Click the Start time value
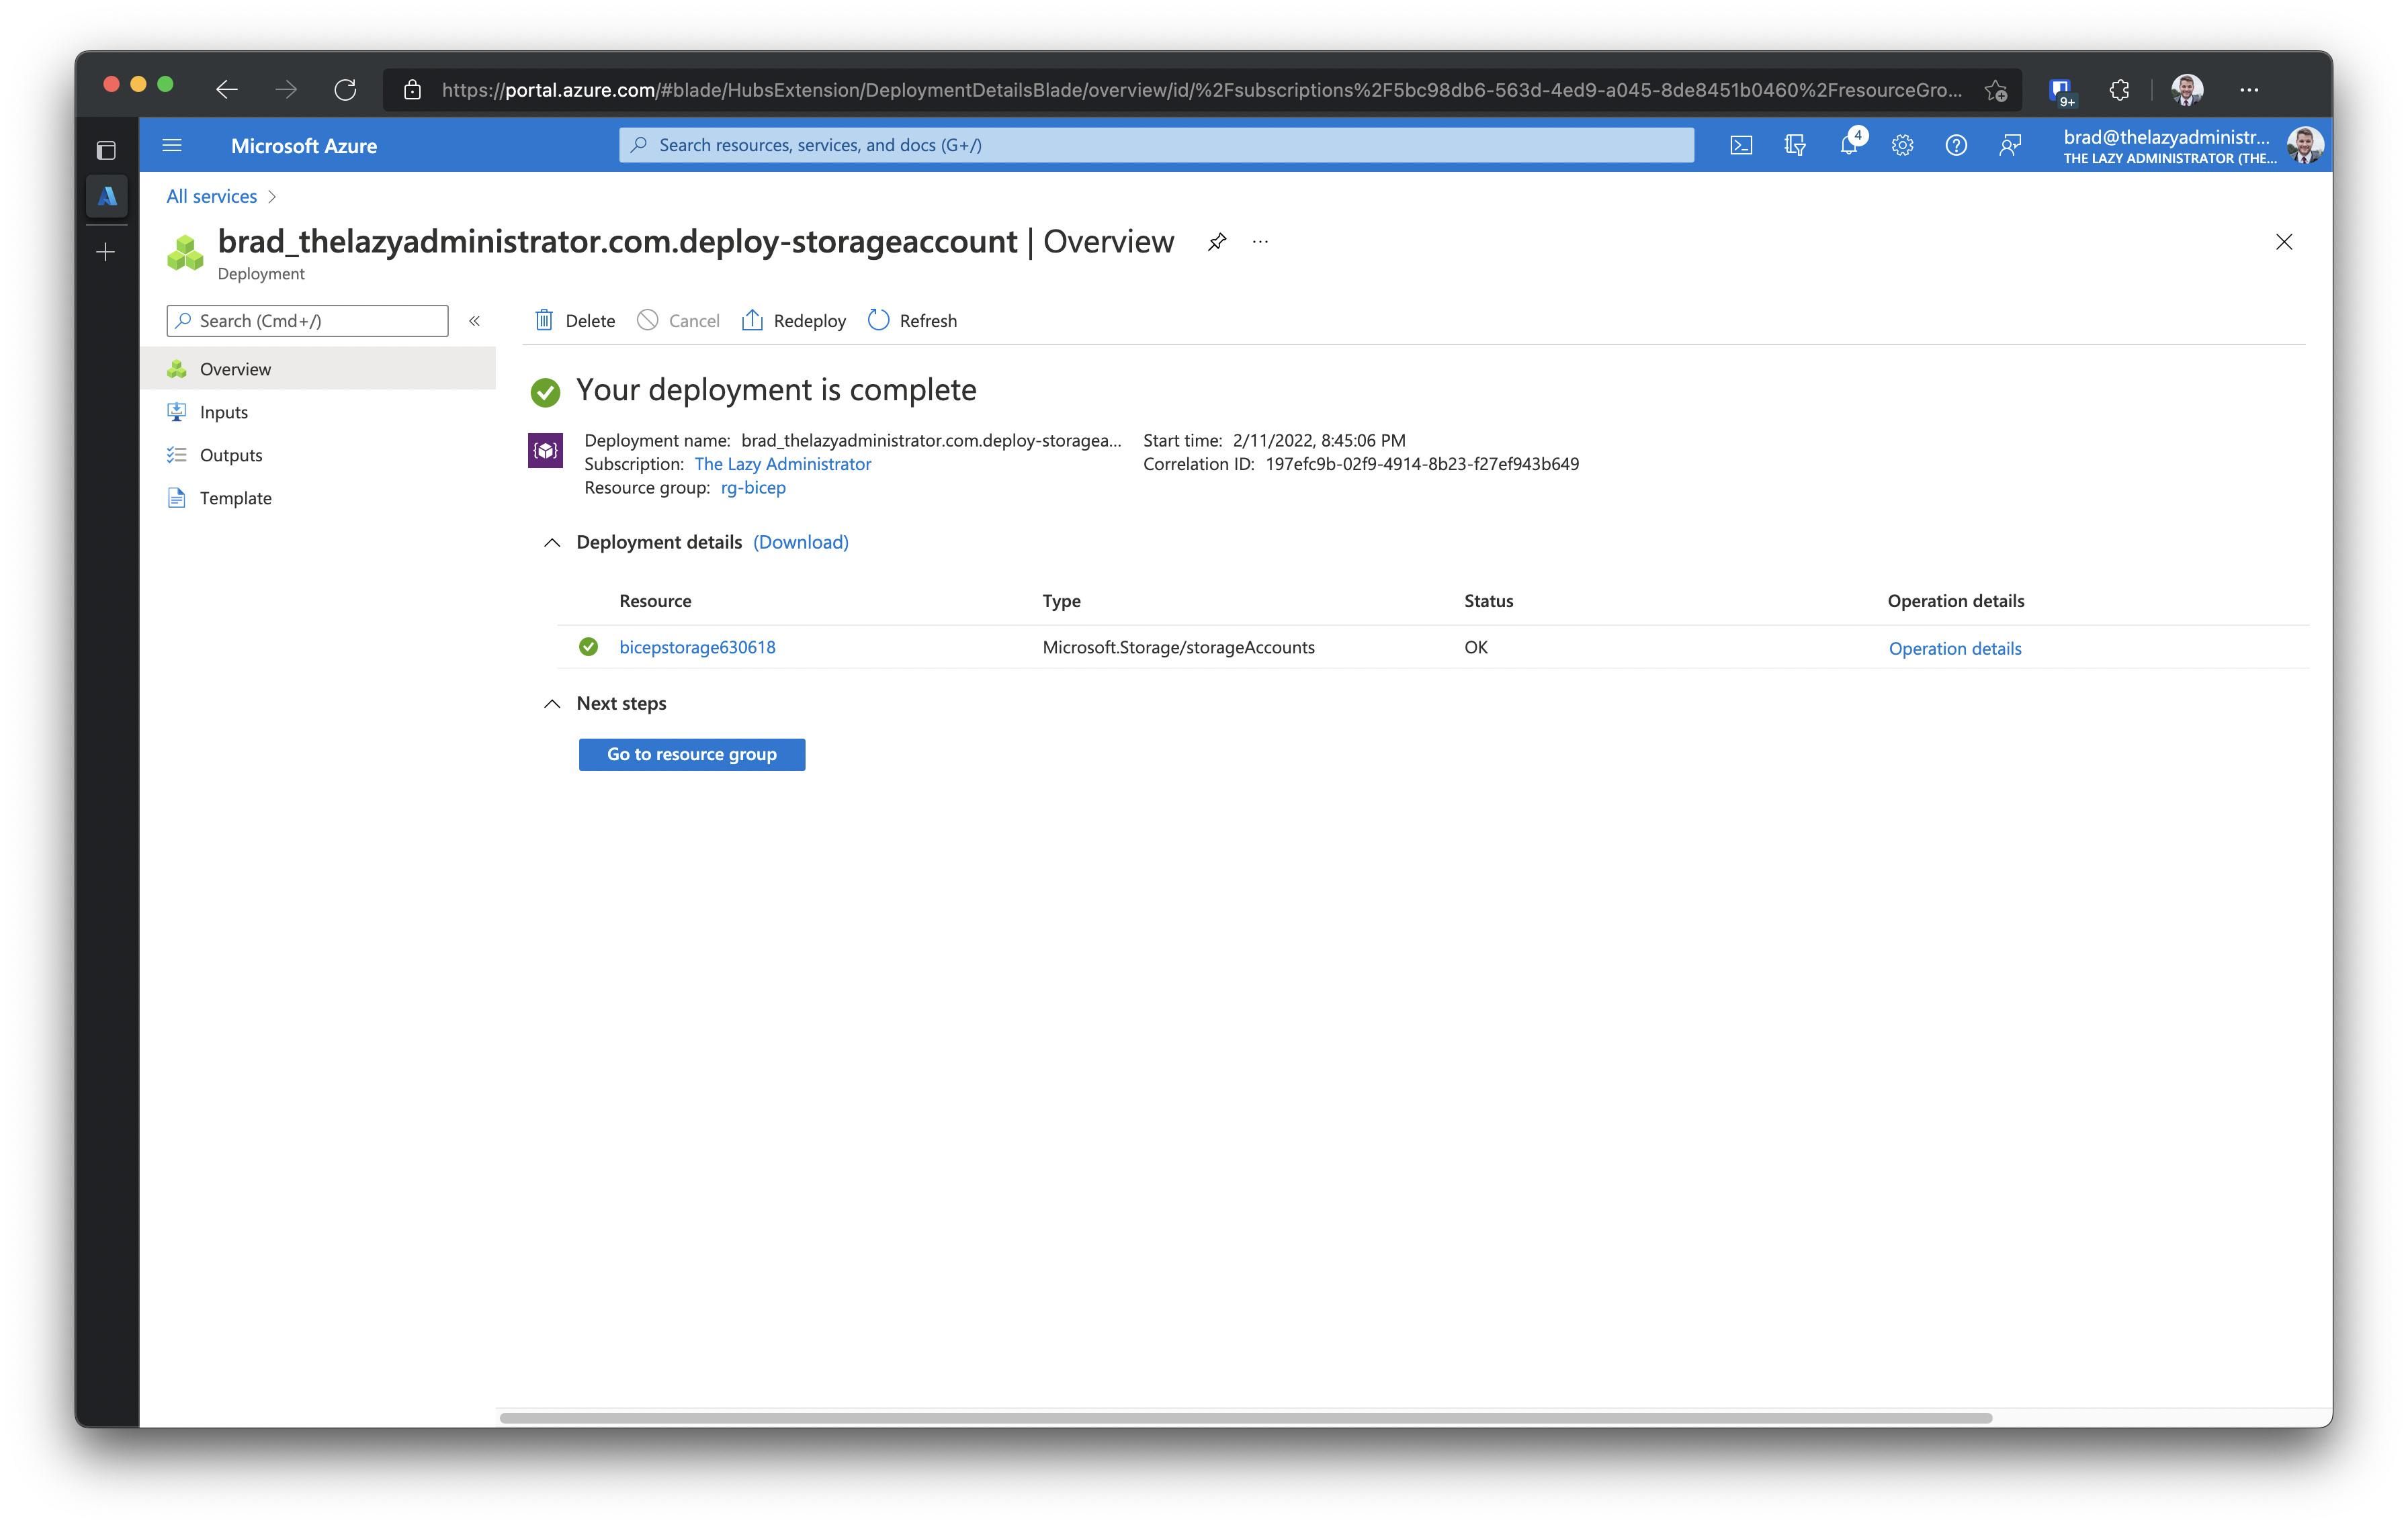Image resolution: width=2408 pixels, height=1527 pixels. [x=1319, y=441]
